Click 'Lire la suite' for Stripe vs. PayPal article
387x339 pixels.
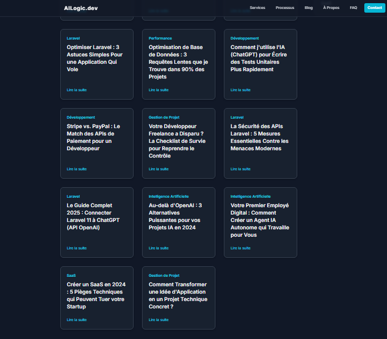(77, 169)
